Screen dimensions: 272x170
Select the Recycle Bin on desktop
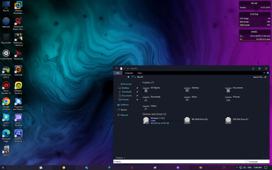6,38
